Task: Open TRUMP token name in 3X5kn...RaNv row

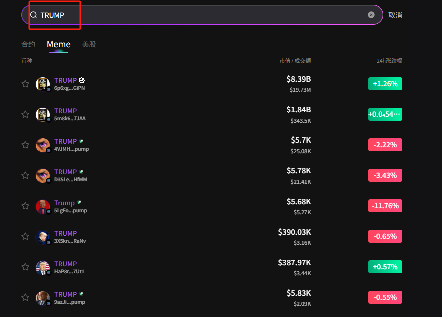Action: tap(65, 233)
